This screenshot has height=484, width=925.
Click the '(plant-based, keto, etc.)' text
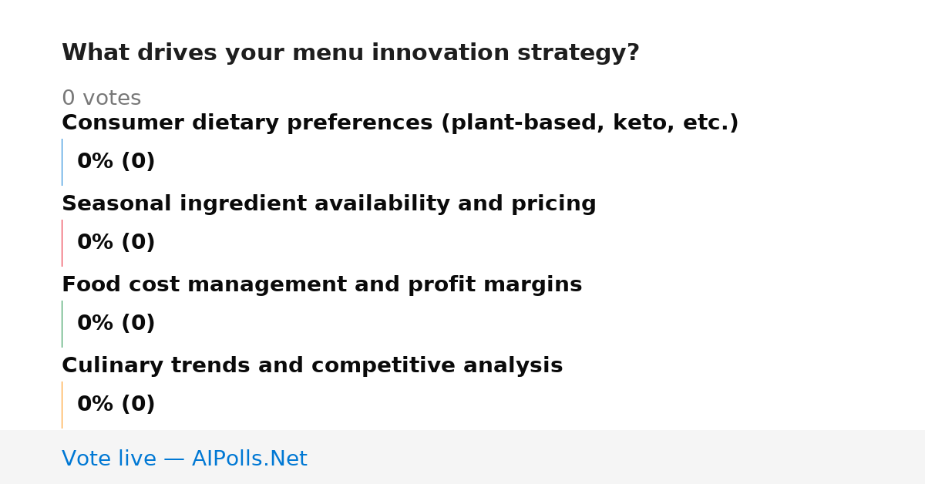pos(590,123)
